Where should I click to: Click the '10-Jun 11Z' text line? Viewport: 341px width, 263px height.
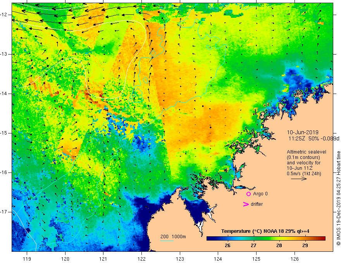point(299,168)
